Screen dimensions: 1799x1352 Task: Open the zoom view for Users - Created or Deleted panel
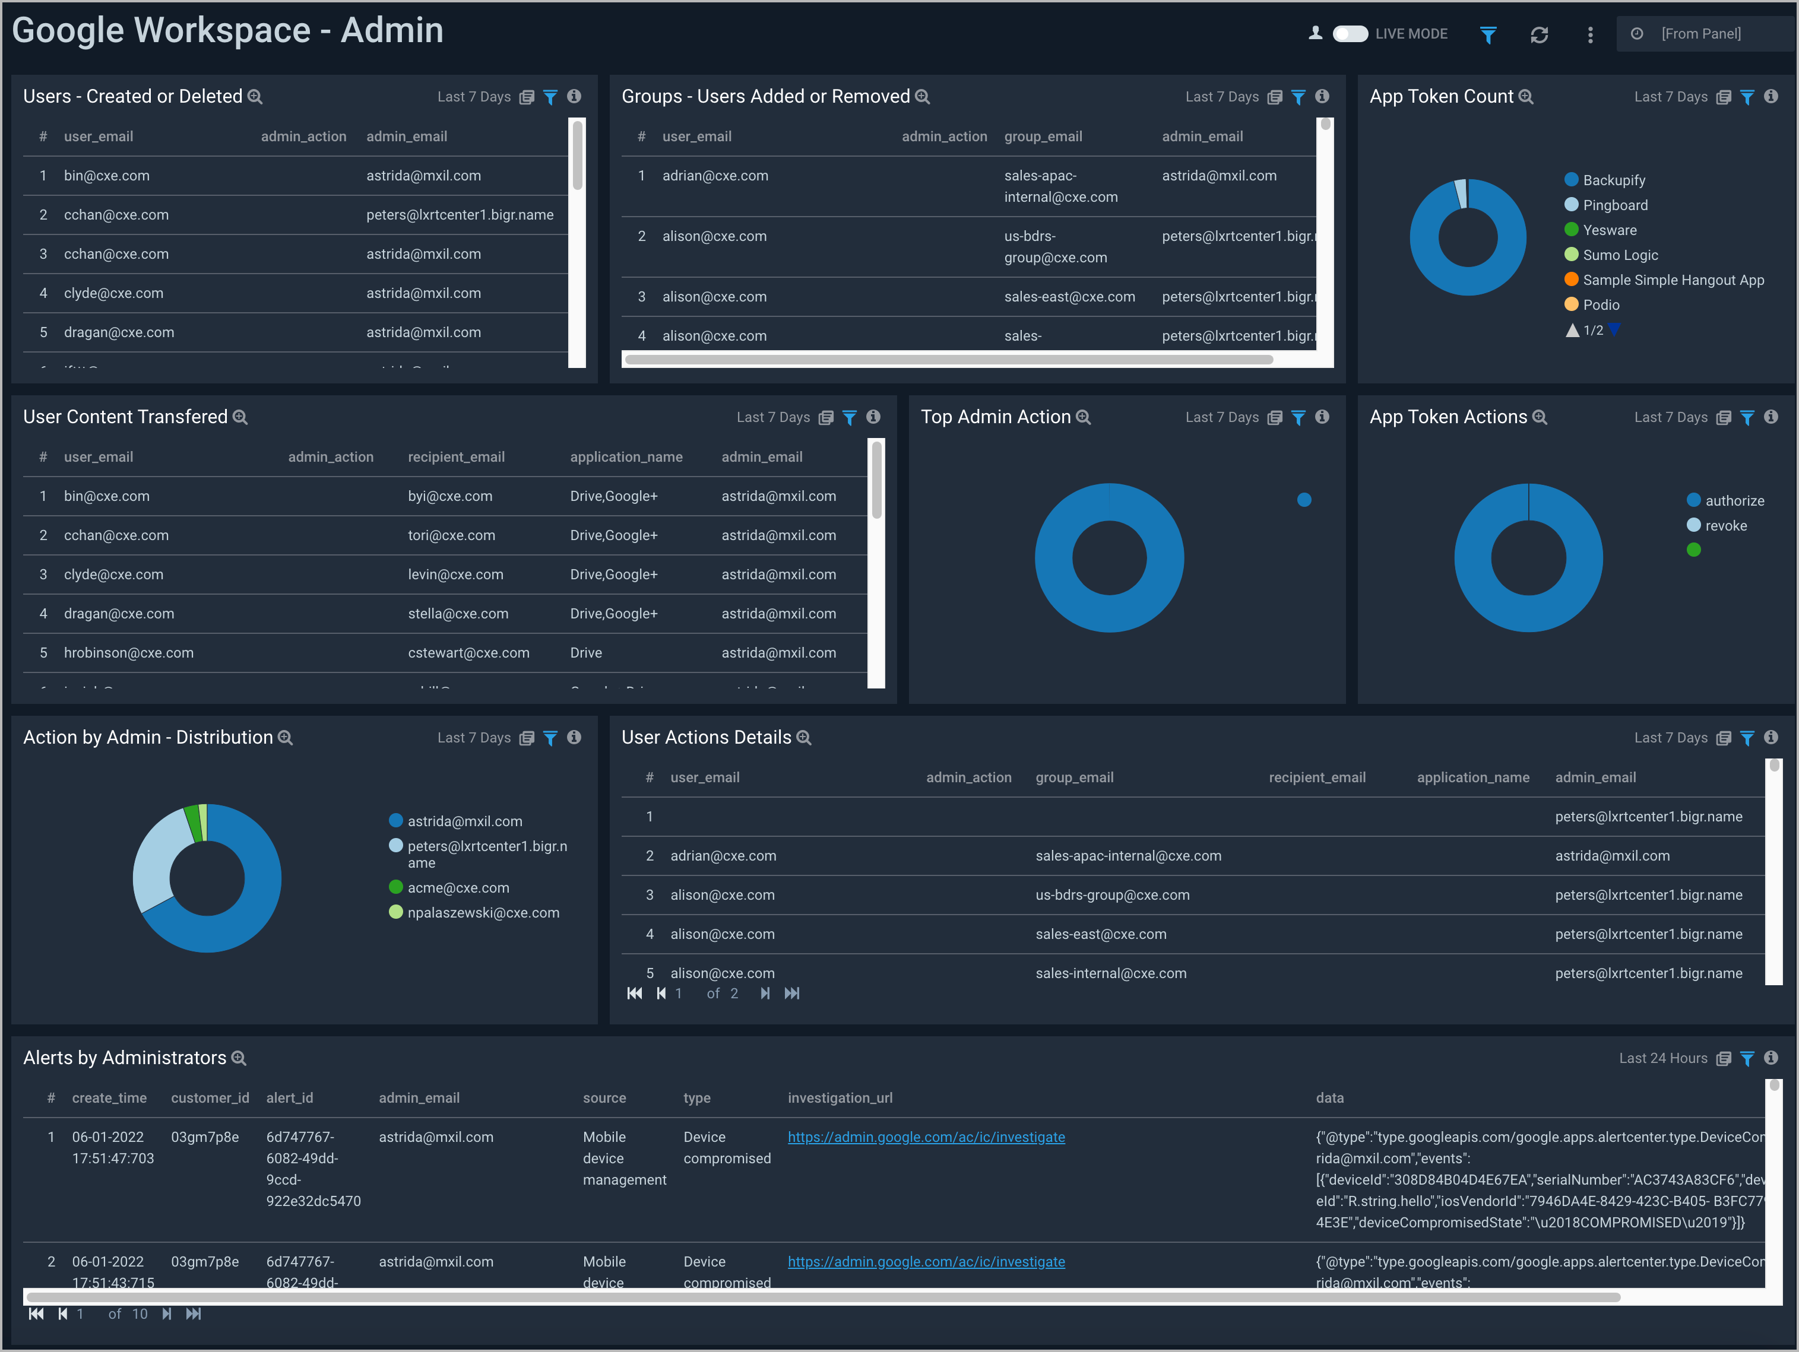point(255,96)
